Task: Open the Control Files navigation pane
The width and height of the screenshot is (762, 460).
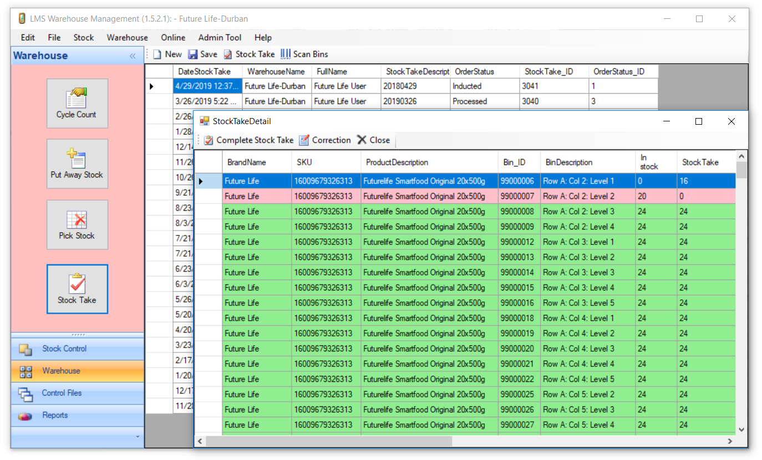Action: (x=77, y=393)
